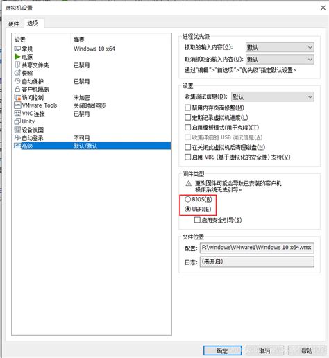Expand 取消抓取的输入内容(U) dropdown
Viewport: 329px width, 358px height.
click(280, 60)
